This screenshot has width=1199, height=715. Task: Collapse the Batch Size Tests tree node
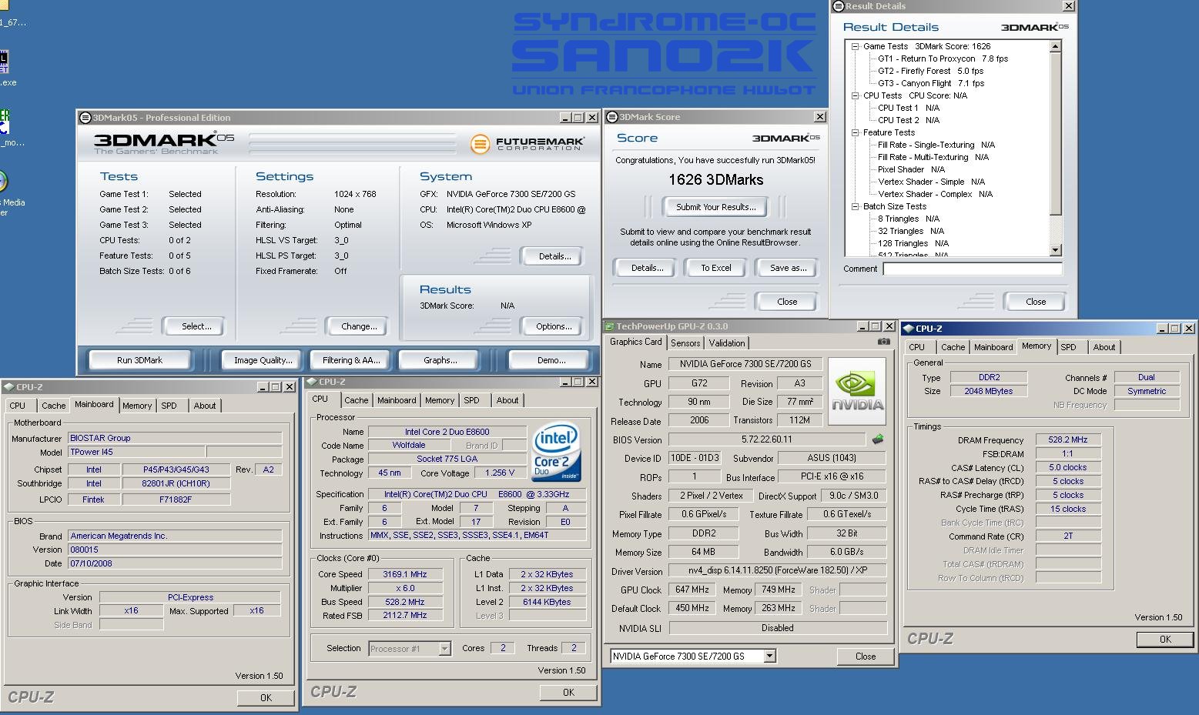(855, 206)
